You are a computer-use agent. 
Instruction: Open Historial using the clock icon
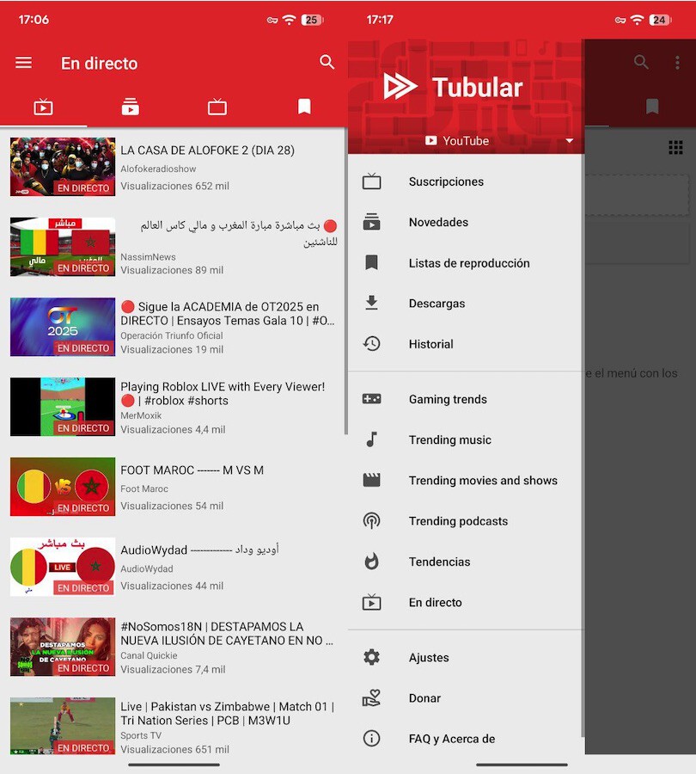pos(373,343)
